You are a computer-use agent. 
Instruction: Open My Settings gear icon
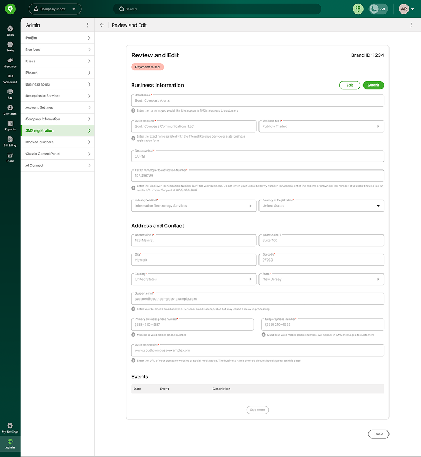(x=10, y=427)
